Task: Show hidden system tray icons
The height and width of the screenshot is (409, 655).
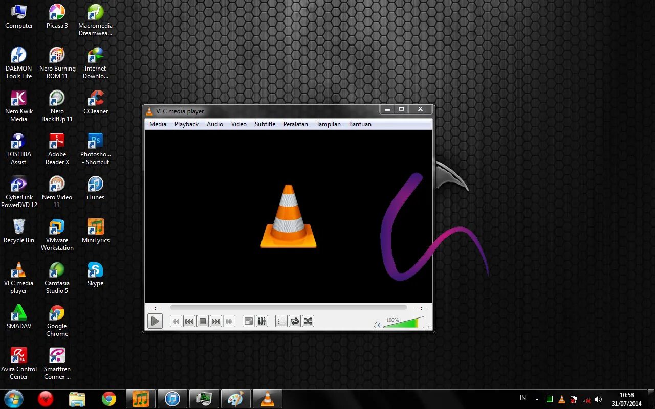Action: (x=537, y=399)
